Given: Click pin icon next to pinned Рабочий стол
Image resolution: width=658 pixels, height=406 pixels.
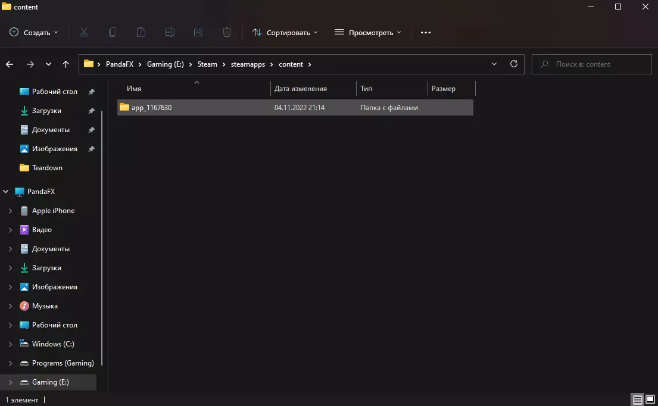Looking at the screenshot, I should 92,92.
